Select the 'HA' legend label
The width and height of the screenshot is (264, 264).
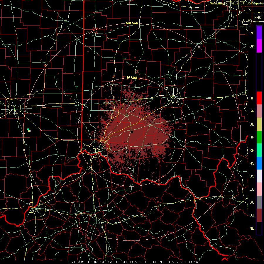pyautogui.click(x=252, y=98)
